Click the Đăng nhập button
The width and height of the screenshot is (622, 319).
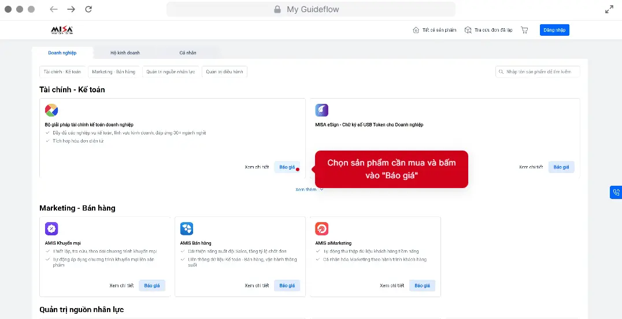[554, 30]
